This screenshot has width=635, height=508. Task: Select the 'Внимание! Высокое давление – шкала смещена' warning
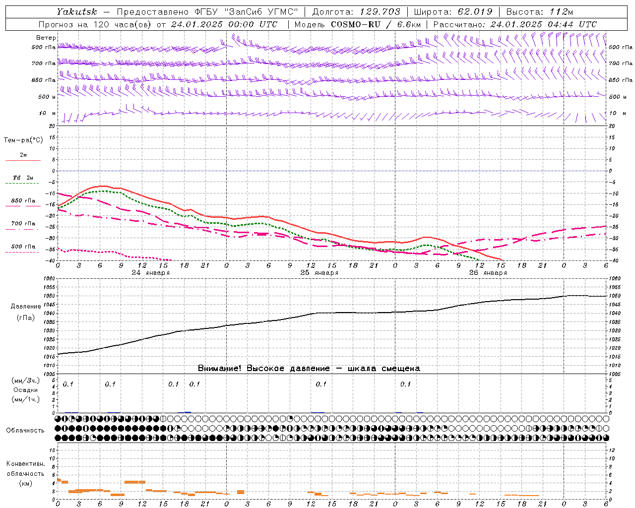coord(309,369)
